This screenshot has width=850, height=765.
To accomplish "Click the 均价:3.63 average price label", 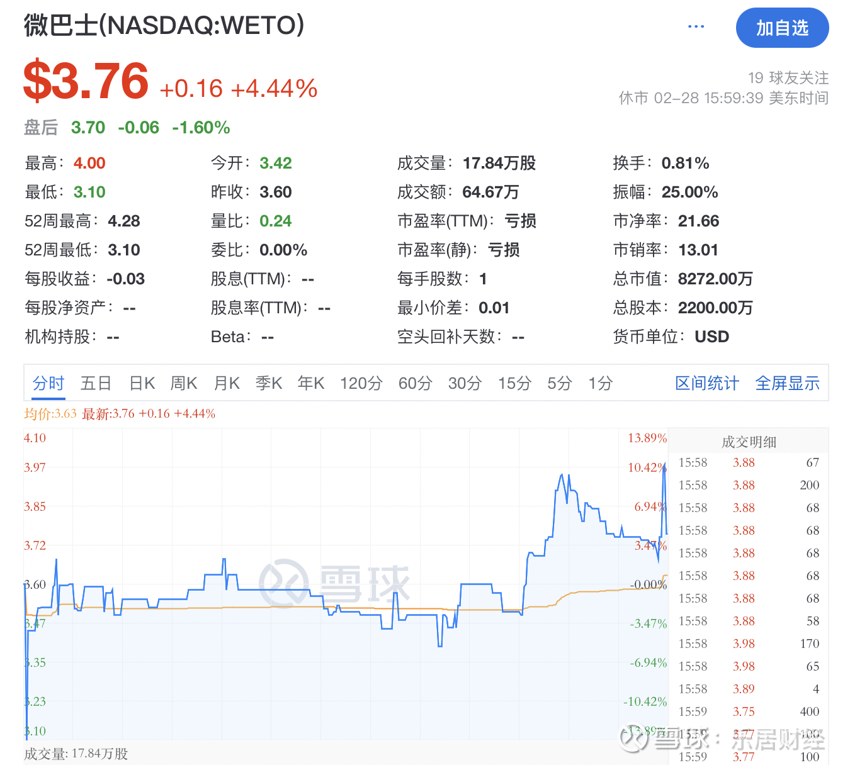I will click(x=50, y=414).
